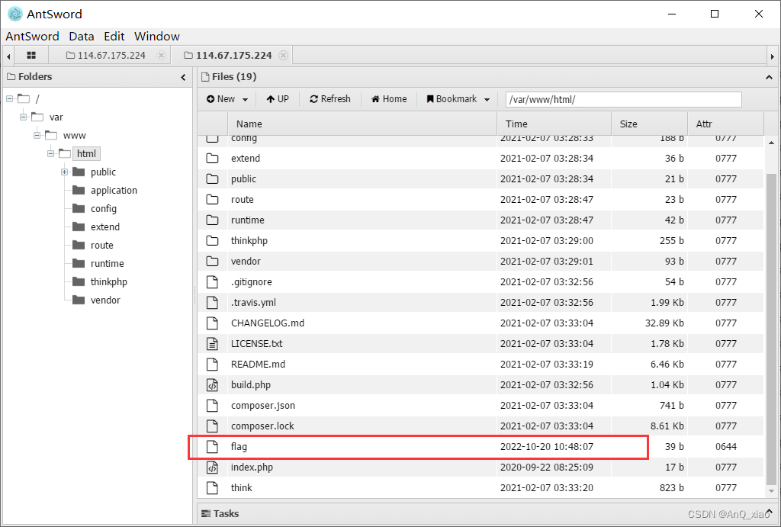Close the active 114.67.175.224 tab
This screenshot has width=781, height=527.
click(283, 55)
